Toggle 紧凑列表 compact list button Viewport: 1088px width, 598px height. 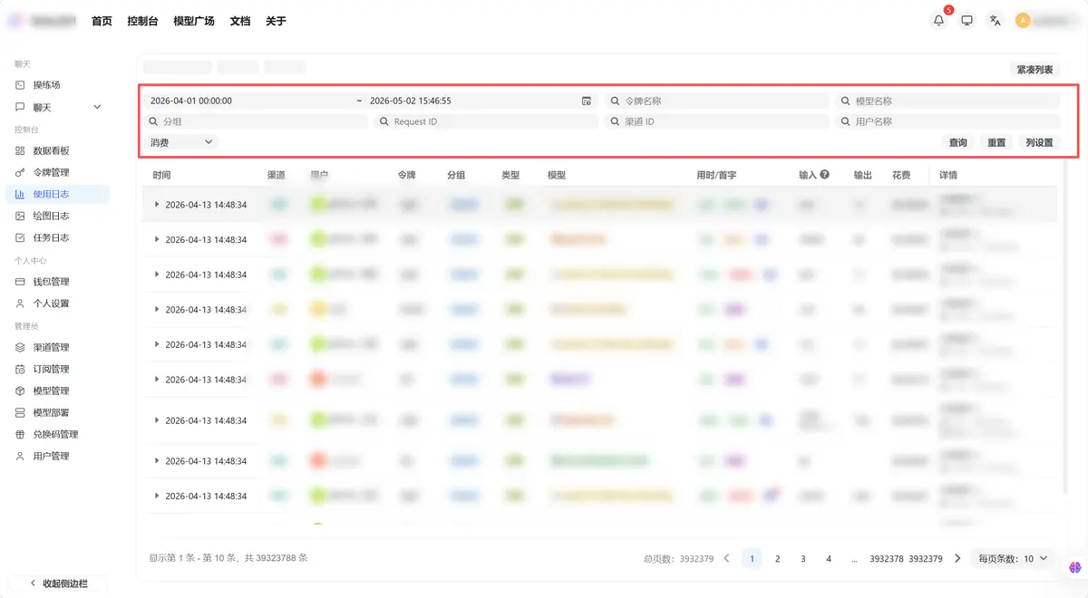(1035, 70)
